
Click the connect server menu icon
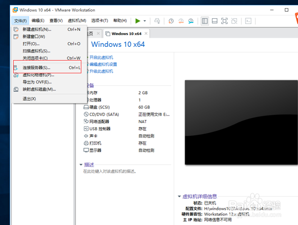[x=16, y=68]
